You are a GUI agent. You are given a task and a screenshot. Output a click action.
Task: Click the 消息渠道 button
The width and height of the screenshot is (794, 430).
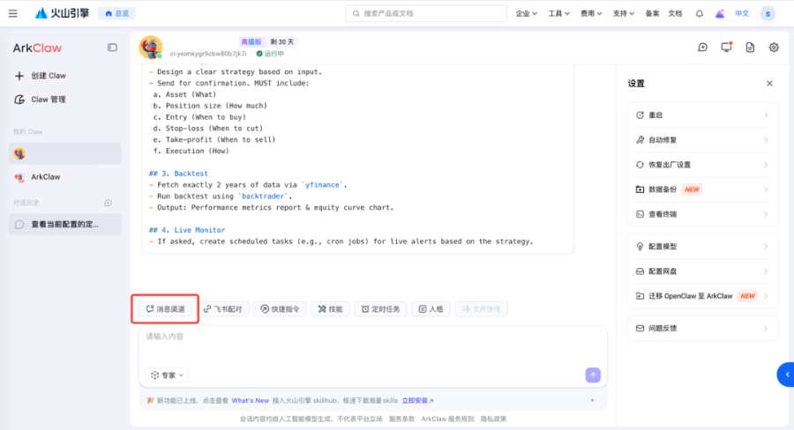click(x=166, y=309)
